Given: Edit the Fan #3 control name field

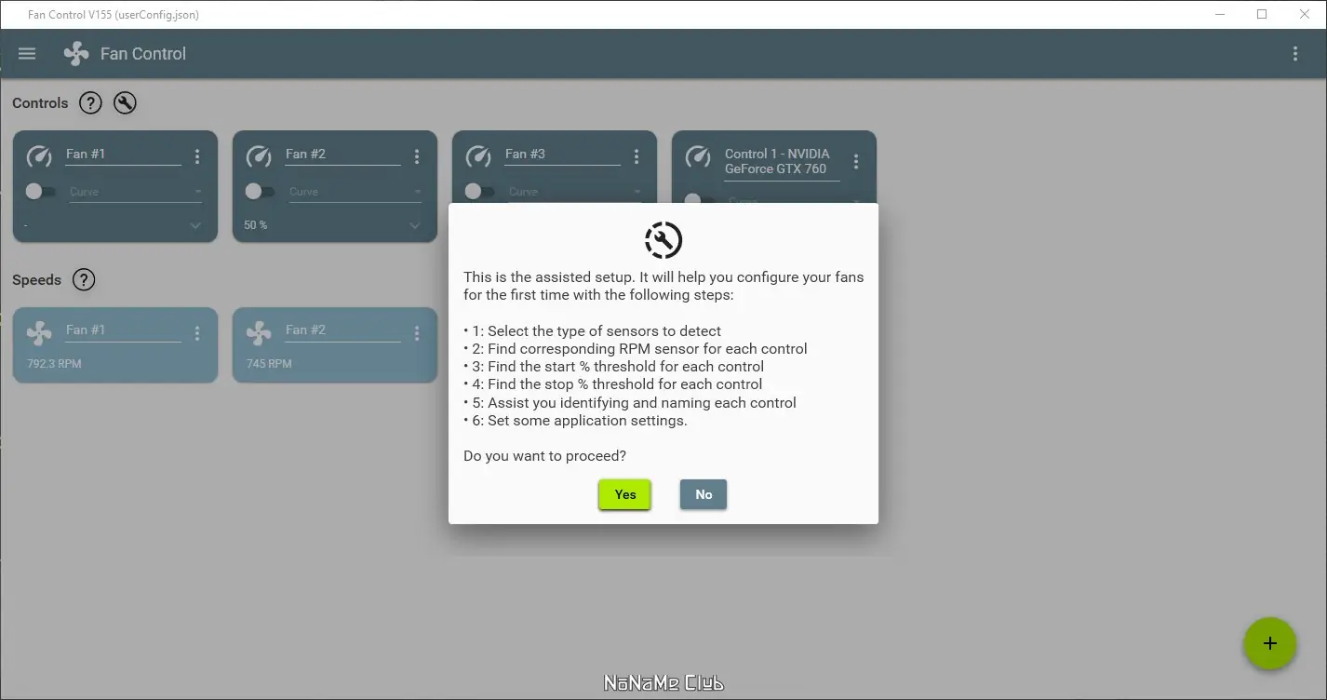Looking at the screenshot, I should click(562, 155).
